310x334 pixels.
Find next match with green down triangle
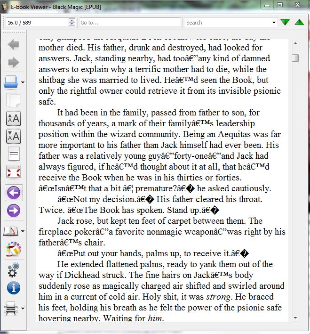285,22
